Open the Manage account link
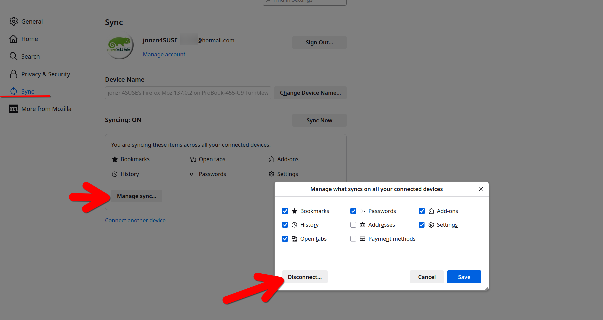The width and height of the screenshot is (603, 320). tap(164, 54)
